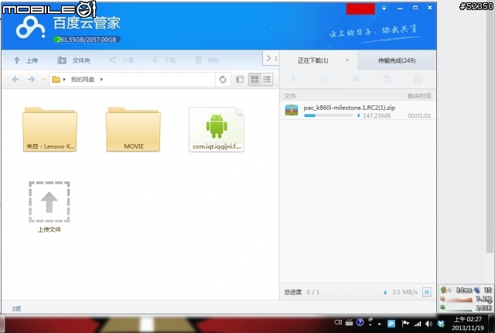This screenshot has height=333, width=495.
Task: Click the volume speaker tray icon
Action: [428, 324]
